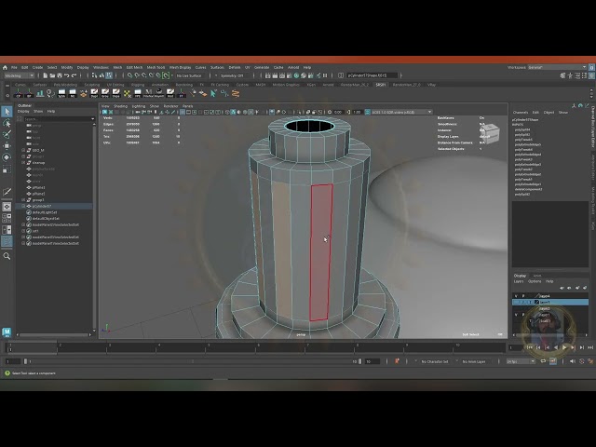
Task: Play forward with the playback button
Action: [x=564, y=347]
